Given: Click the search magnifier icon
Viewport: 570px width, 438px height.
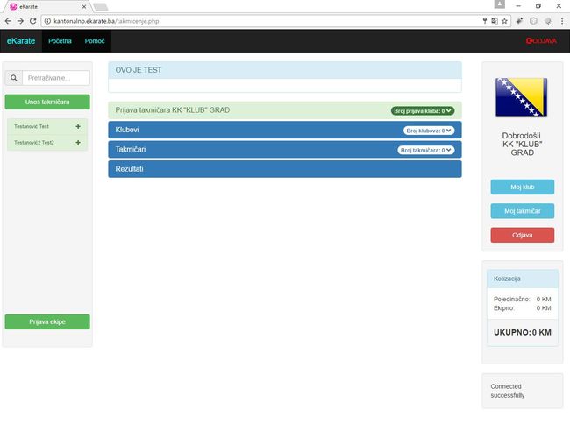Looking at the screenshot, I should [13, 78].
